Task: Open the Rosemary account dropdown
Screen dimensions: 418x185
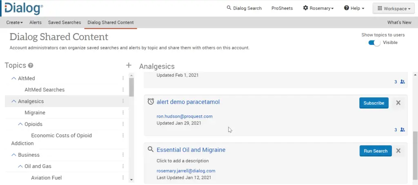Action: point(318,8)
